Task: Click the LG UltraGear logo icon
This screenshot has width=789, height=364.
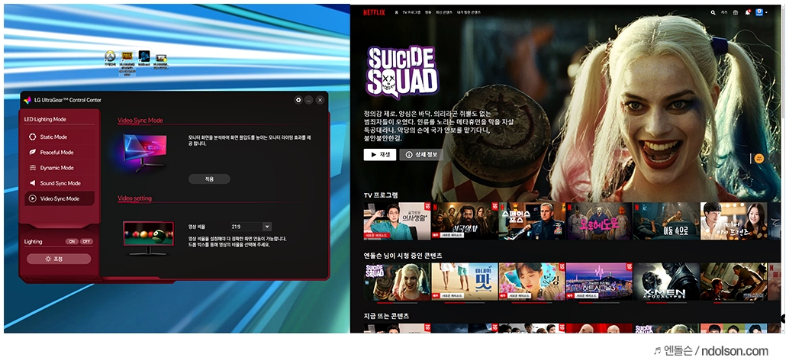Action: click(27, 100)
